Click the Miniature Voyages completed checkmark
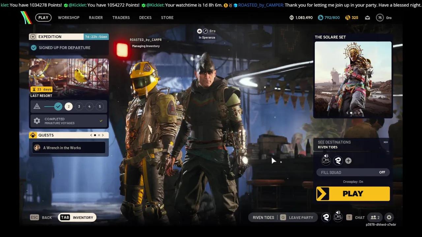The height and width of the screenshot is (237, 422). (x=101, y=121)
